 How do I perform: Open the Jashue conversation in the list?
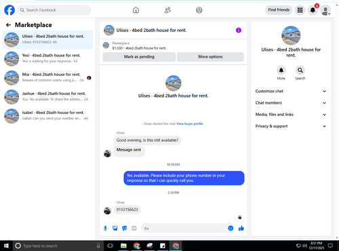coord(47,97)
